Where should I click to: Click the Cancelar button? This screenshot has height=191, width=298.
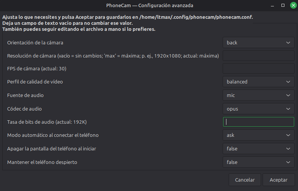[245, 180]
